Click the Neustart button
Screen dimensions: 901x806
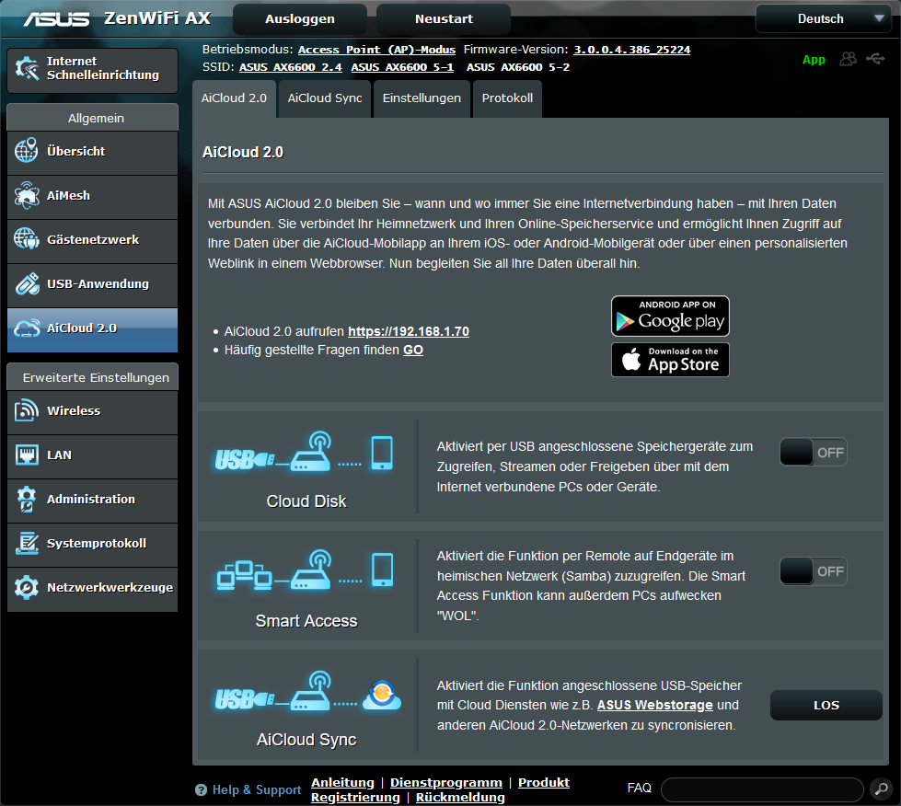444,19
